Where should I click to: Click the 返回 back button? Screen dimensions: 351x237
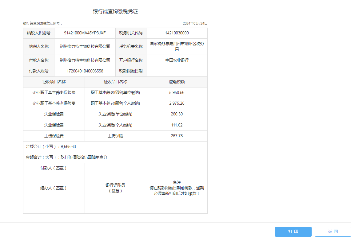pyautogui.click(x=333, y=232)
